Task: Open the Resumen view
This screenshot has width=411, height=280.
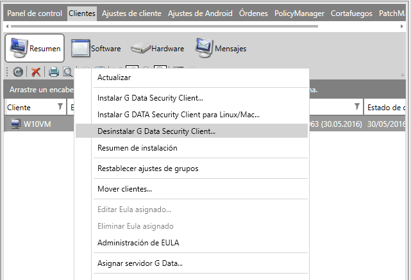Action: click(x=35, y=48)
